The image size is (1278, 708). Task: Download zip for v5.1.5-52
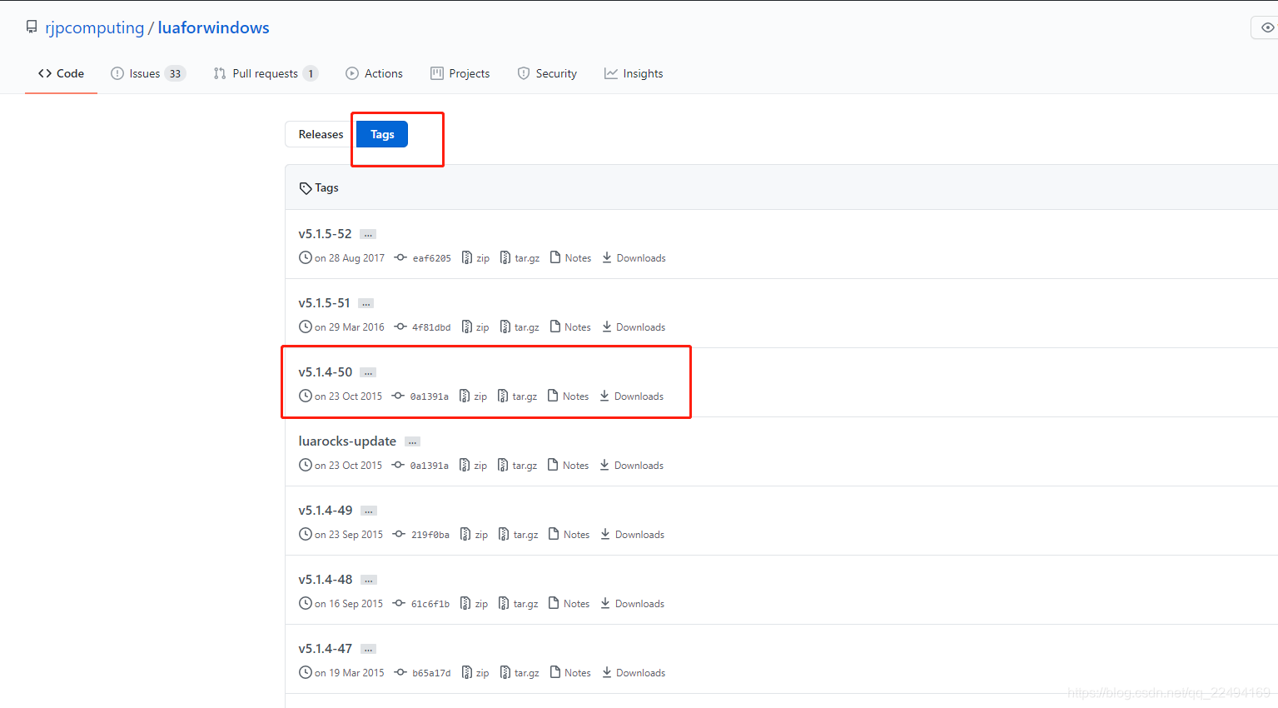pyautogui.click(x=475, y=258)
